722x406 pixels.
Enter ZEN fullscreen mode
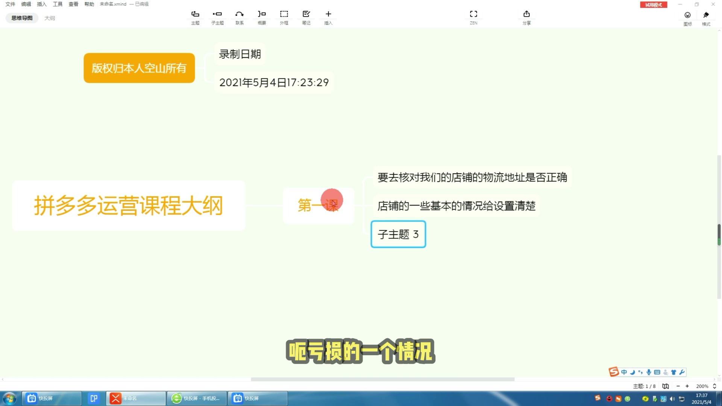pyautogui.click(x=473, y=17)
